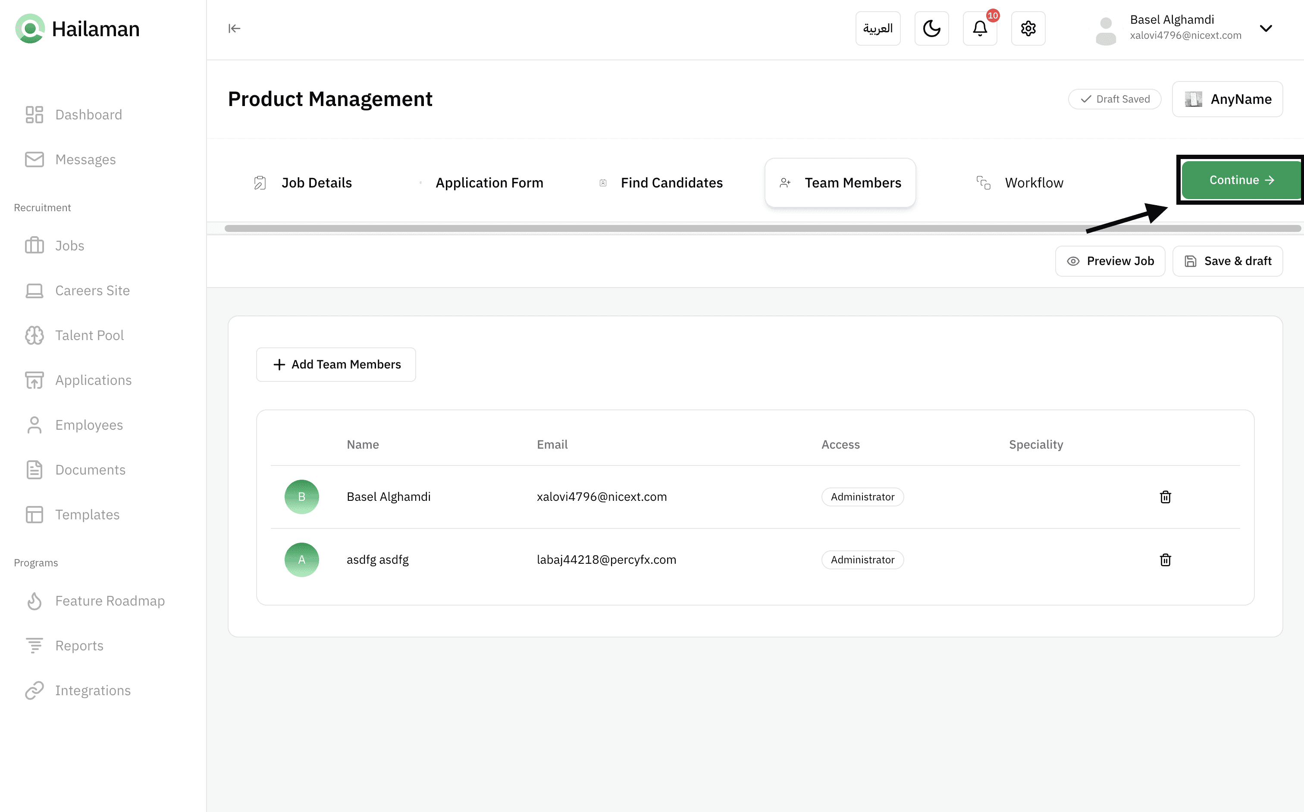Remove asdfg asdfg using trash icon

(1165, 559)
